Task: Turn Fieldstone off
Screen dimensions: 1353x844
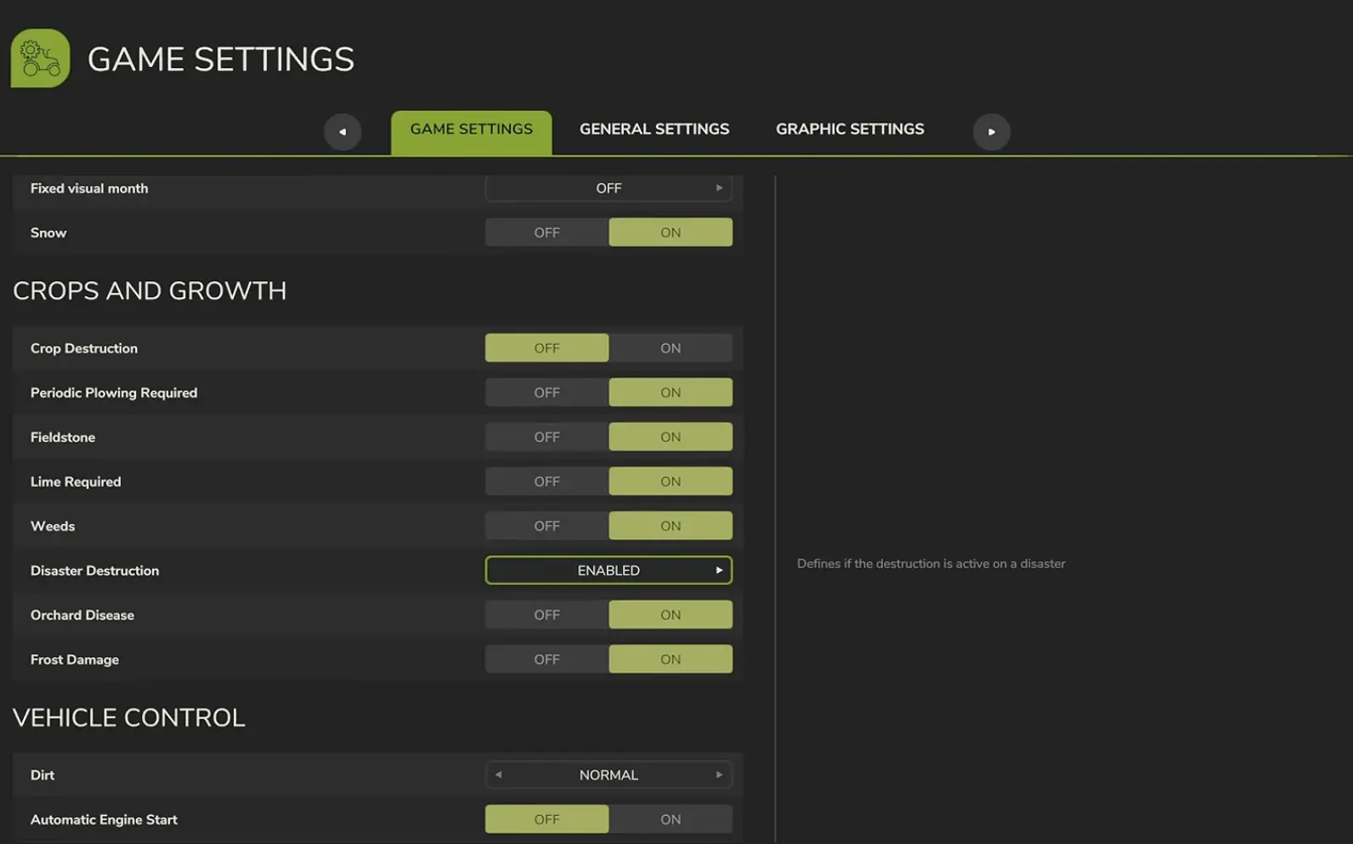Action: (546, 437)
